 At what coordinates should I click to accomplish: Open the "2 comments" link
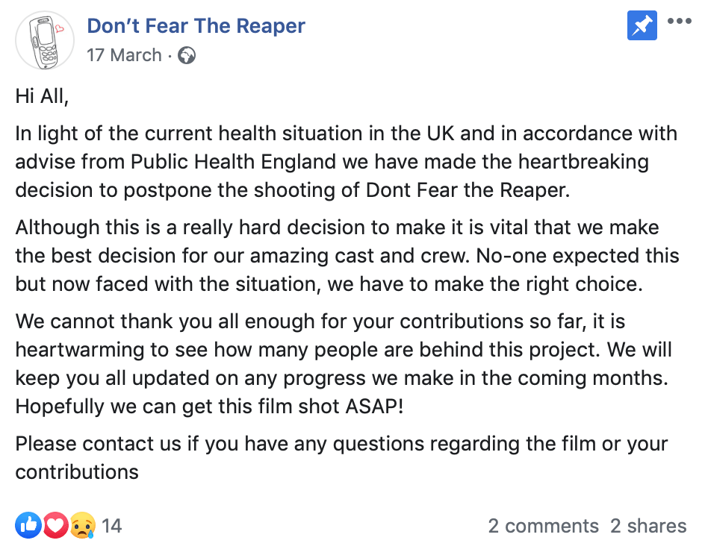[543, 526]
